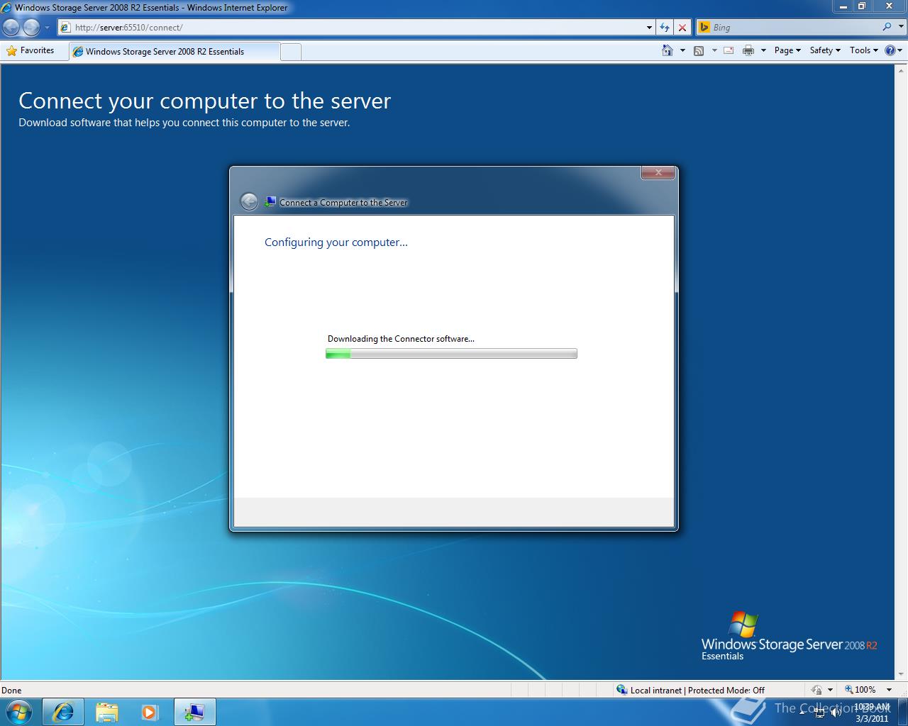The image size is (908, 726).
Task: Open search provider dropdown arrow
Action: click(899, 27)
